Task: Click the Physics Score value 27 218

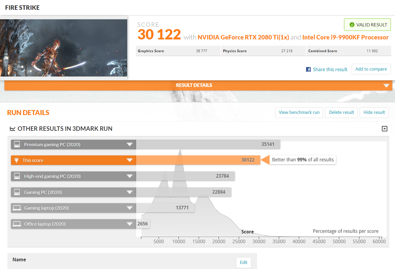Action: click(x=287, y=51)
